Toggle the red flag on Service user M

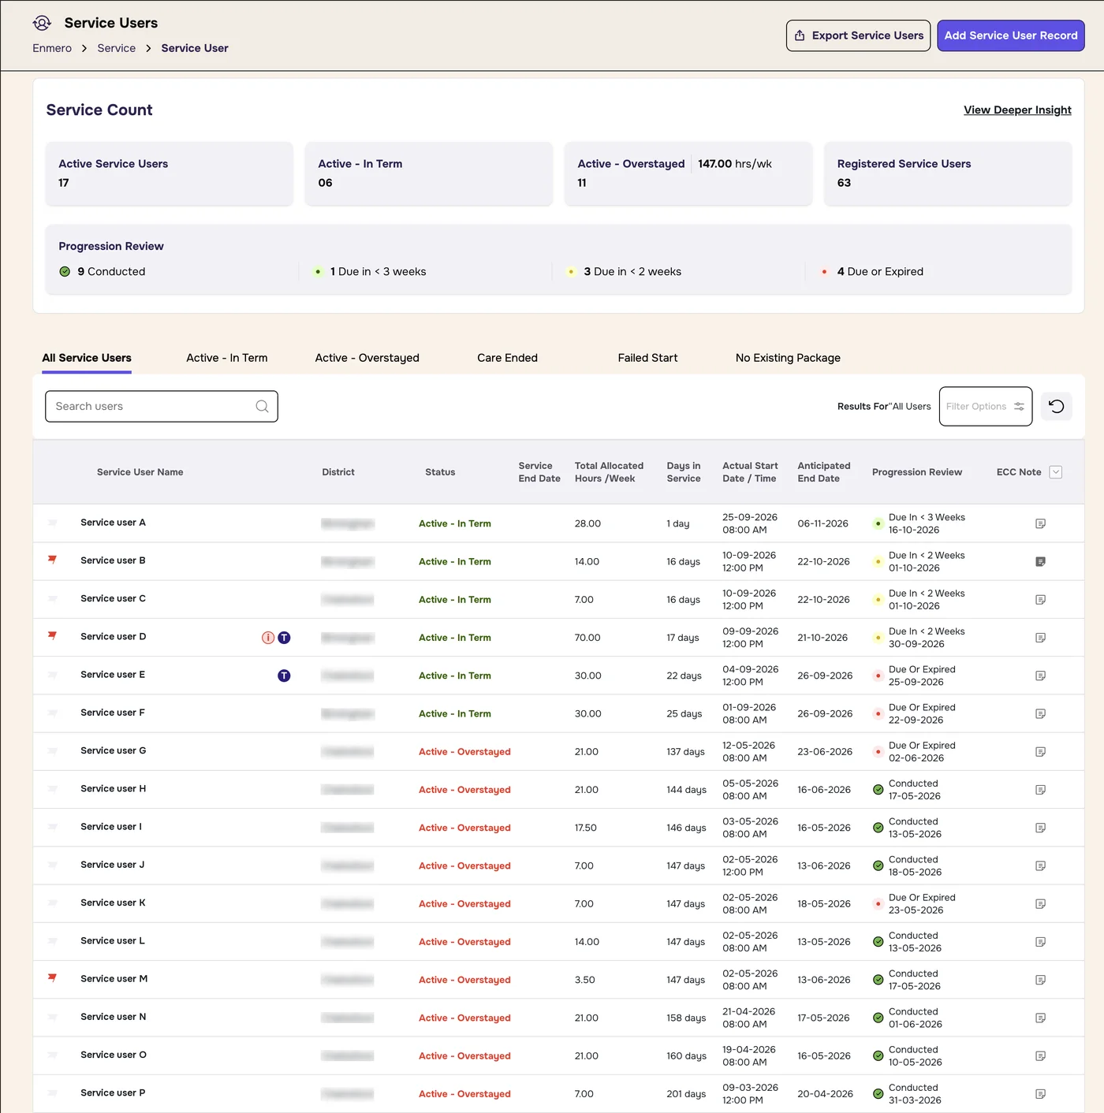(52, 977)
